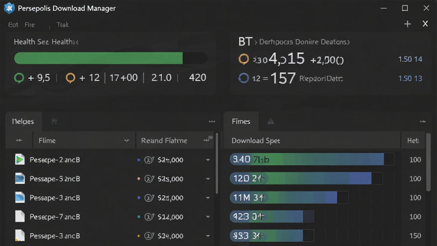This screenshot has width=437, height=246.
Task: Expand the dropdown arrow in the Pesepe-7 ancB row
Action: (x=208, y=217)
